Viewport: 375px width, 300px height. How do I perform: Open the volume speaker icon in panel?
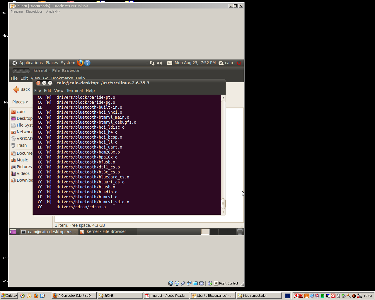(x=160, y=63)
